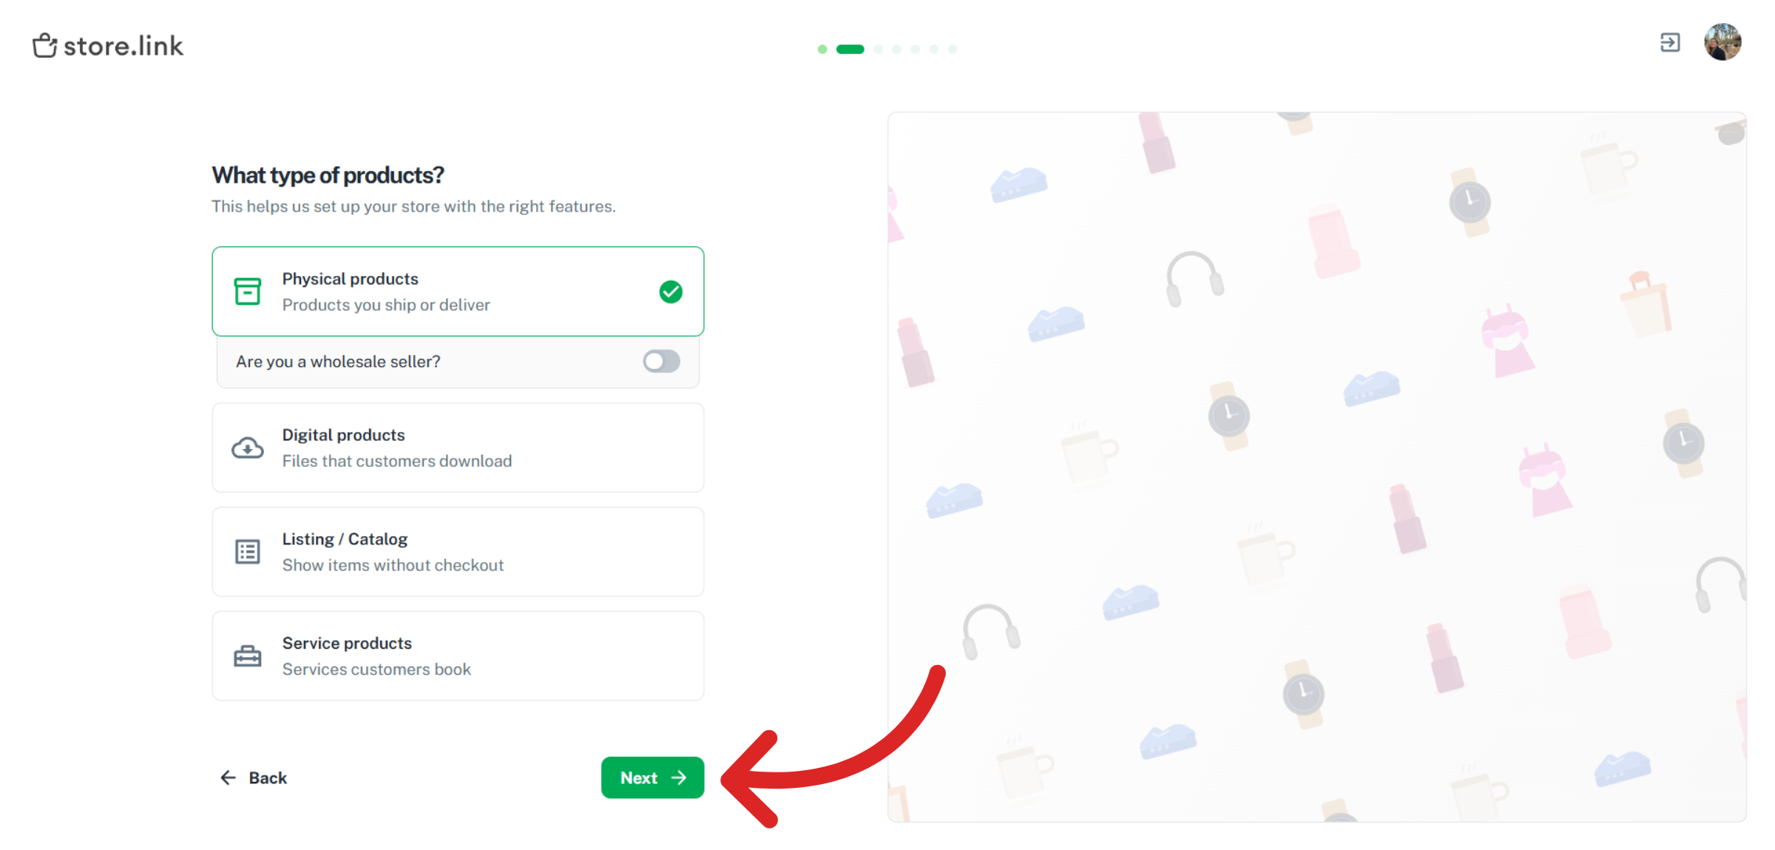1775x850 pixels.
Task: Click the Listing / Catalog list icon
Action: point(248,551)
